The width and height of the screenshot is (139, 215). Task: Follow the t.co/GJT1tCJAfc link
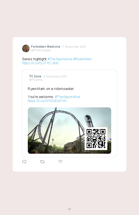pos(40,63)
